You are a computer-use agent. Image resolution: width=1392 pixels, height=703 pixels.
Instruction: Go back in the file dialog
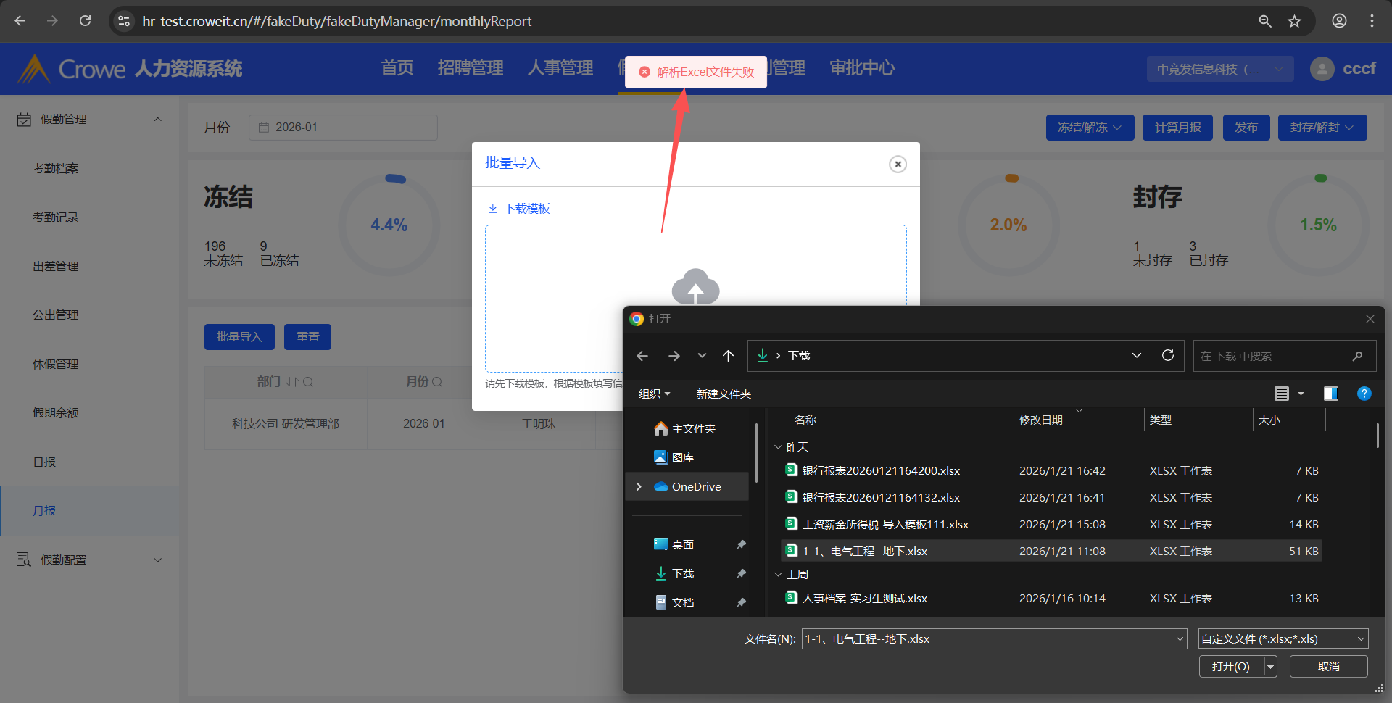coord(642,356)
